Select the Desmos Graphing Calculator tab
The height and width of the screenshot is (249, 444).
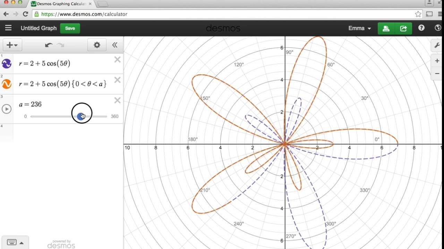(x=61, y=4)
